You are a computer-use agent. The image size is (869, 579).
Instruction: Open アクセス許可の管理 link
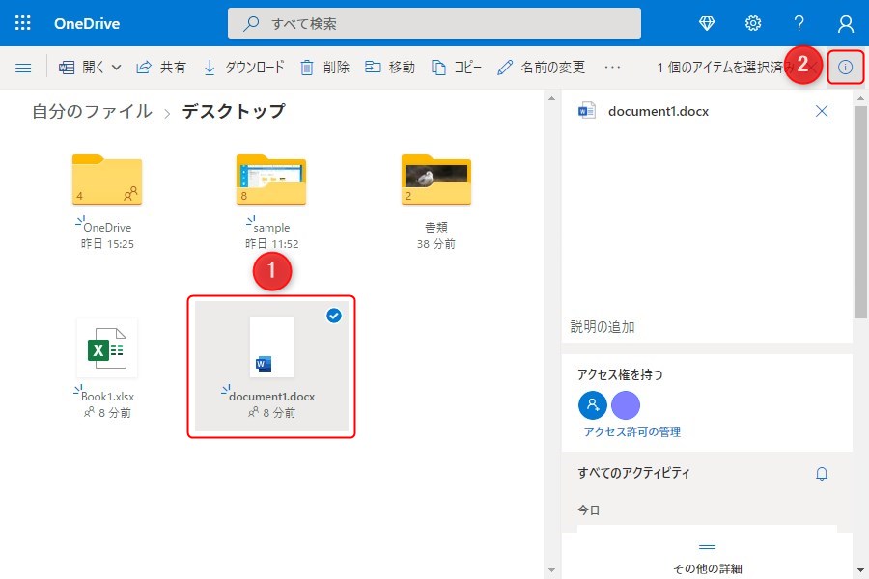[631, 432]
